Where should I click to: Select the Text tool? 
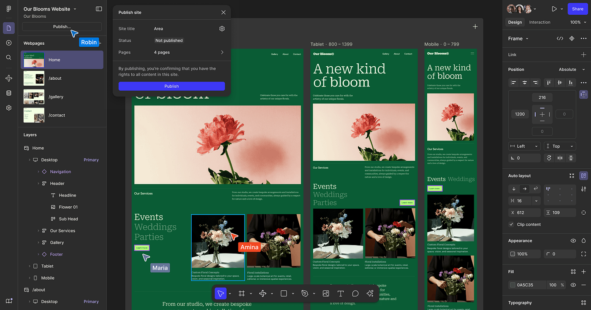340,293
